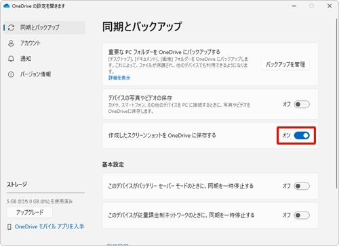Click the ストレージ label
Screen dimensions: 339x246
[x=17, y=184]
